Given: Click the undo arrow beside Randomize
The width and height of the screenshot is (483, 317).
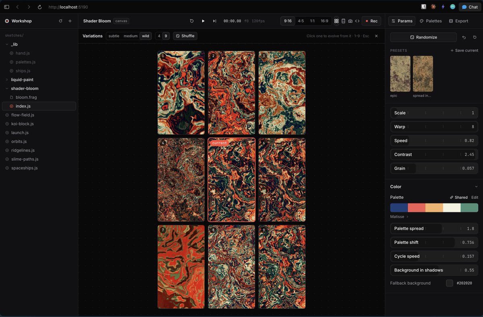Looking at the screenshot, I should [464, 37].
